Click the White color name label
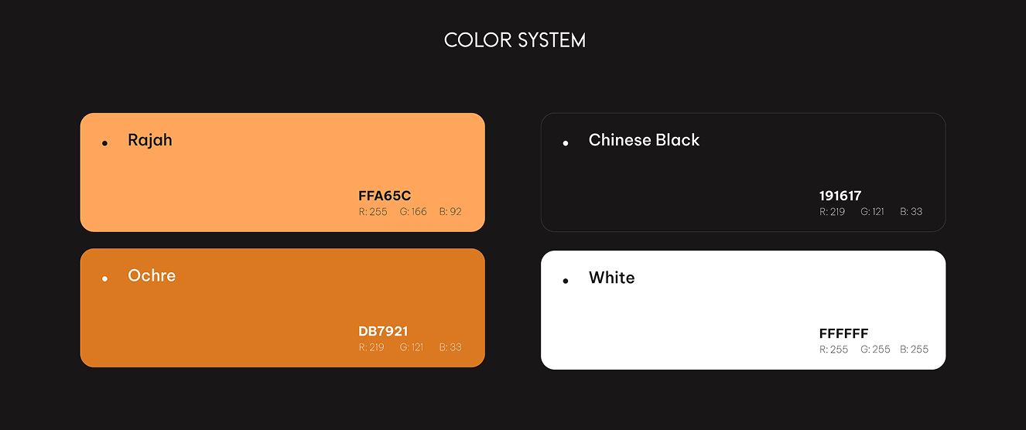This screenshot has width=1026, height=430. 611,278
